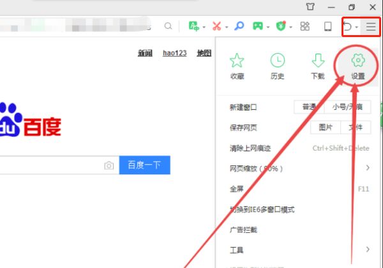Open the extensions grid icon
The width and height of the screenshot is (383, 268).
[x=305, y=26]
